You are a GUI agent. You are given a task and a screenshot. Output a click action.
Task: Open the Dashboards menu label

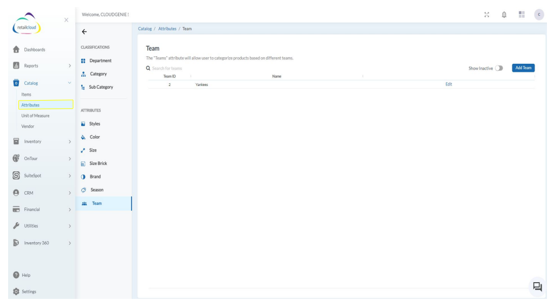point(35,50)
